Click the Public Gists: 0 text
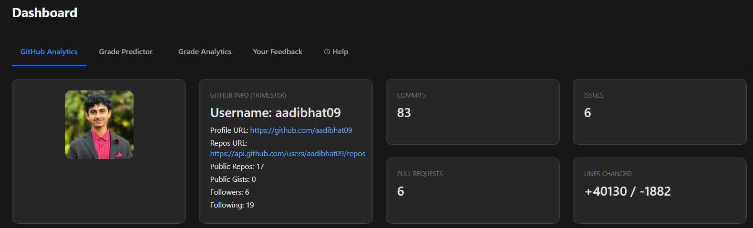The width and height of the screenshot is (753, 228). 233,179
